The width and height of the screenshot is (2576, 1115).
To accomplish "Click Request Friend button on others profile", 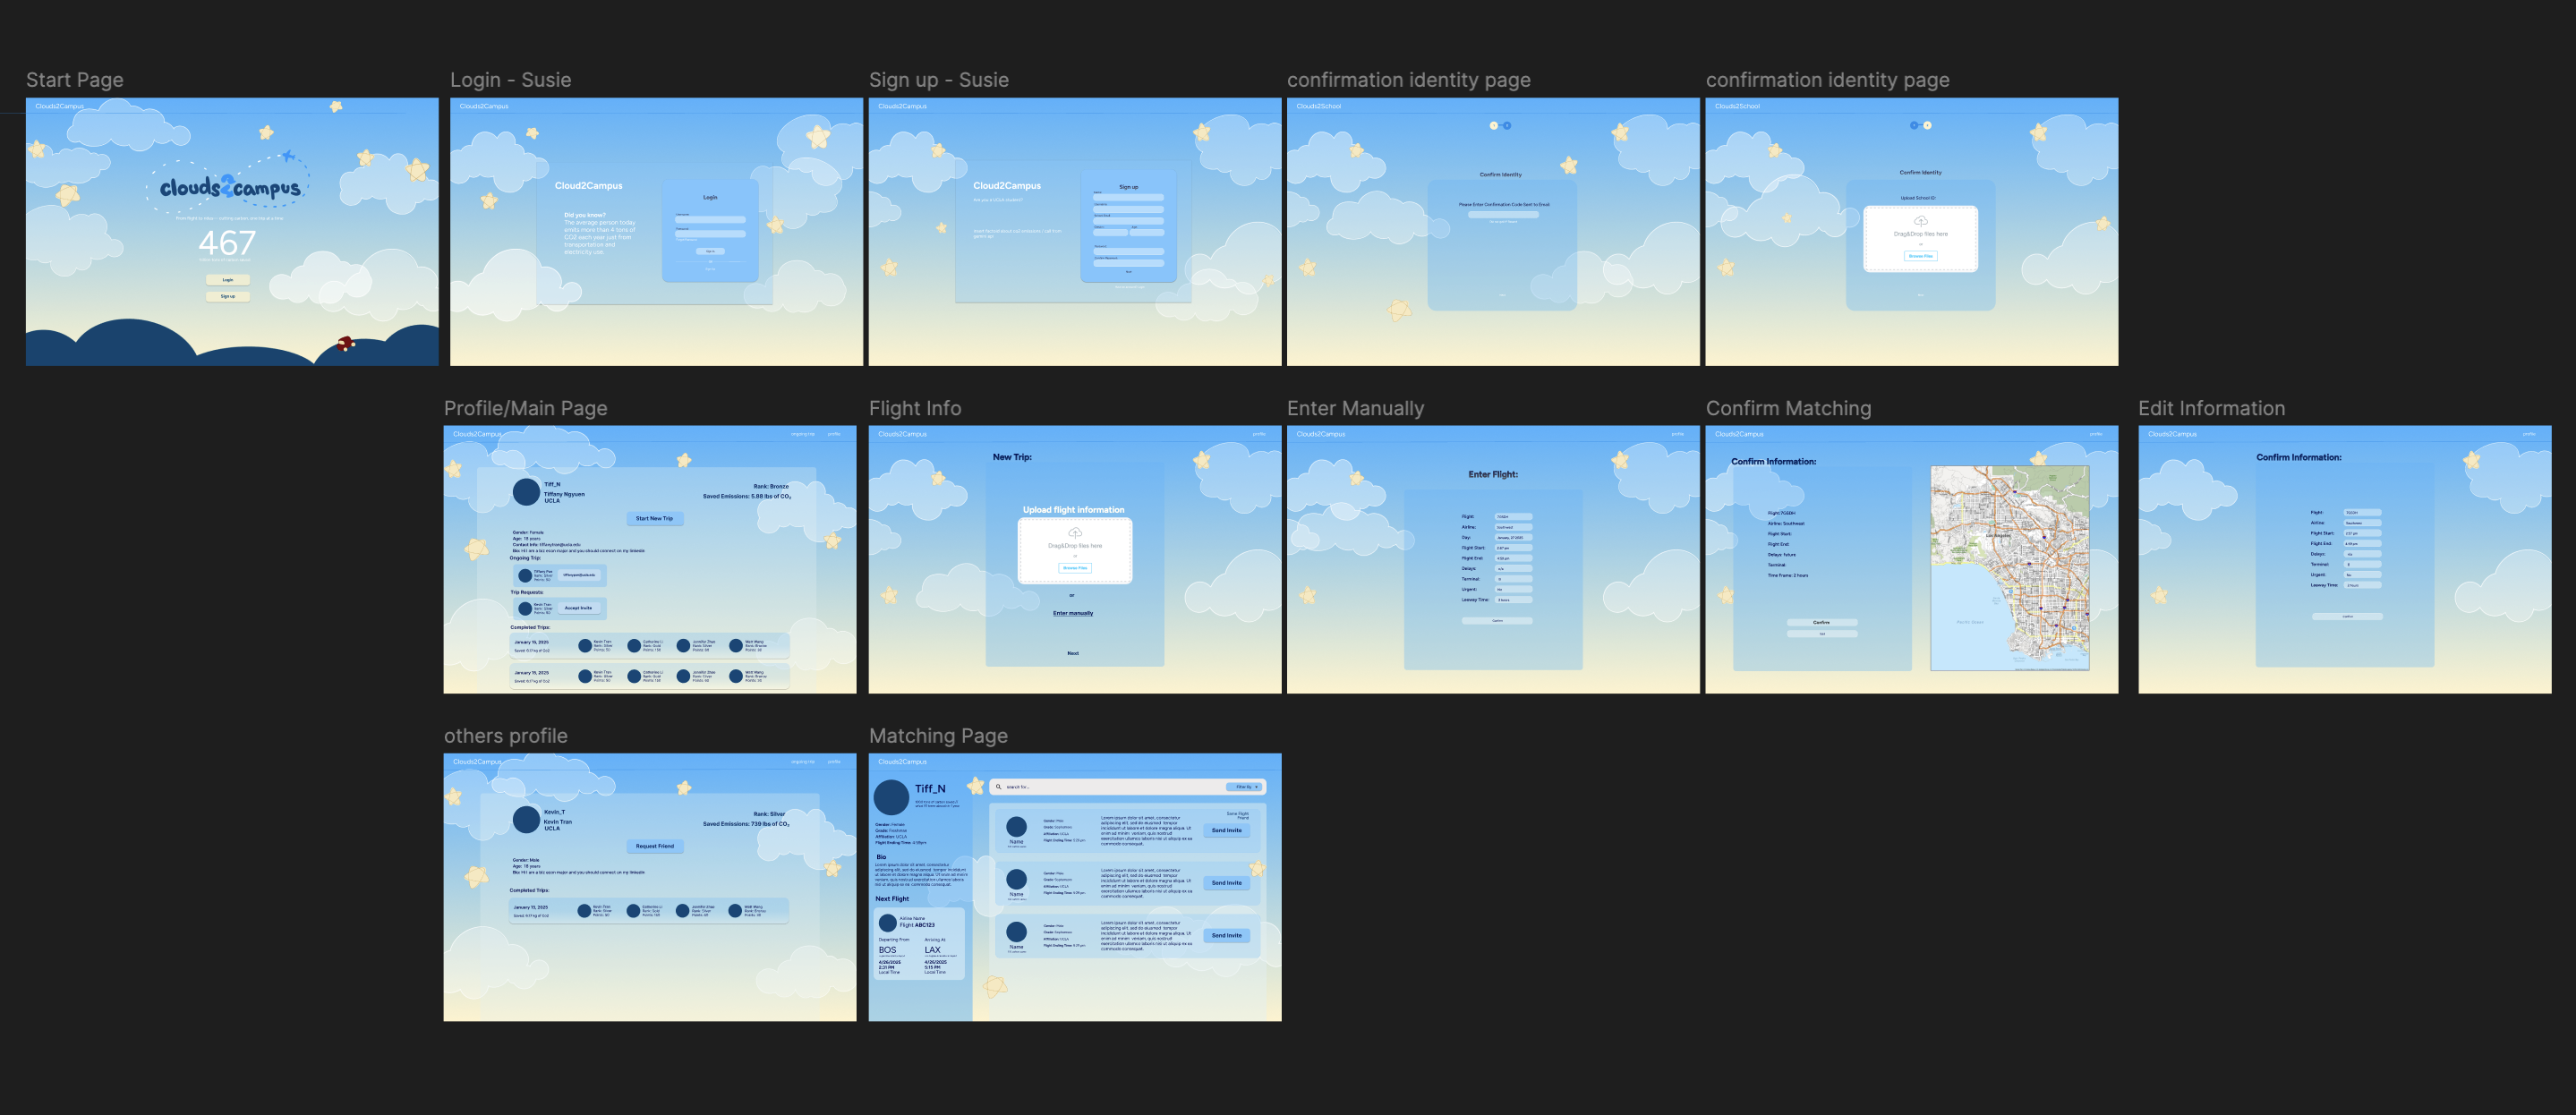I will [655, 846].
